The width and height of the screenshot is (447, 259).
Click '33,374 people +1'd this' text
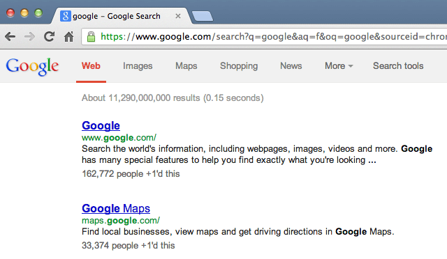pyautogui.click(x=129, y=245)
